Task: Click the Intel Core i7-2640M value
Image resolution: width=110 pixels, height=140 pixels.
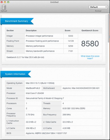Action: pyautogui.click(x=35, y=93)
